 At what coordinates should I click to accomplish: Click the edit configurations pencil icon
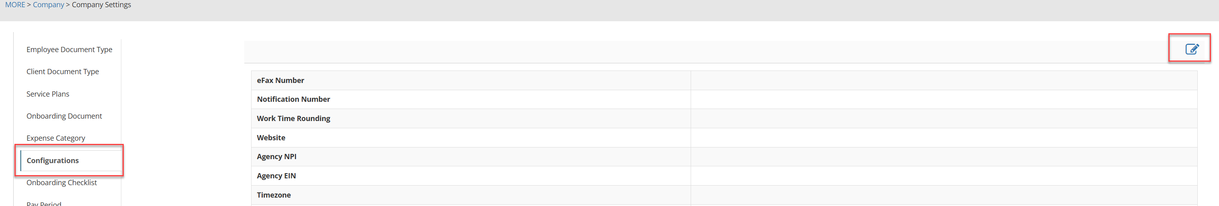point(1192,48)
